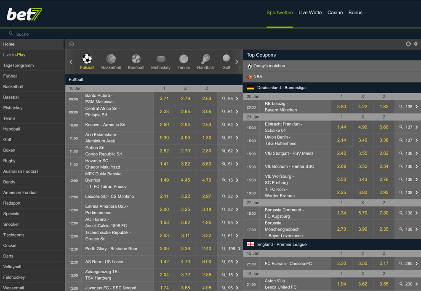The height and width of the screenshot is (291, 421).
Task: Bet odds 6.00 on US Lecce
Action: pyautogui.click(x=206, y=262)
